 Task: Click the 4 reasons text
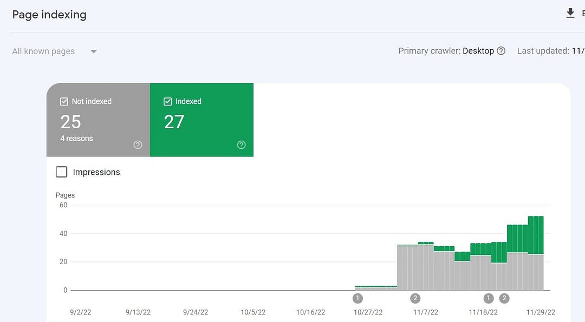pyautogui.click(x=76, y=139)
